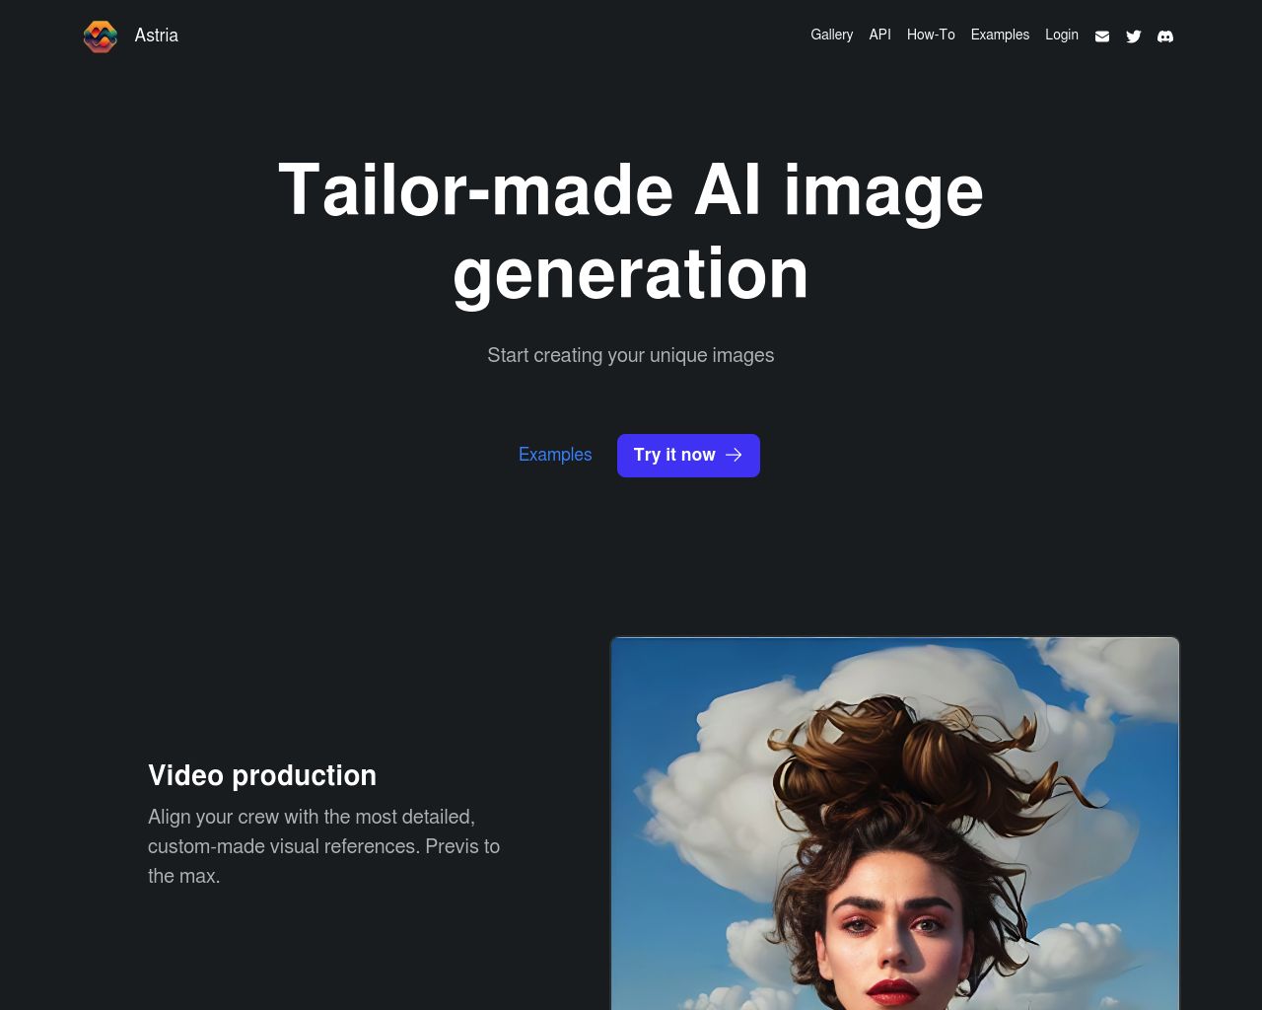Select Examples in the top navigation

point(1000,35)
